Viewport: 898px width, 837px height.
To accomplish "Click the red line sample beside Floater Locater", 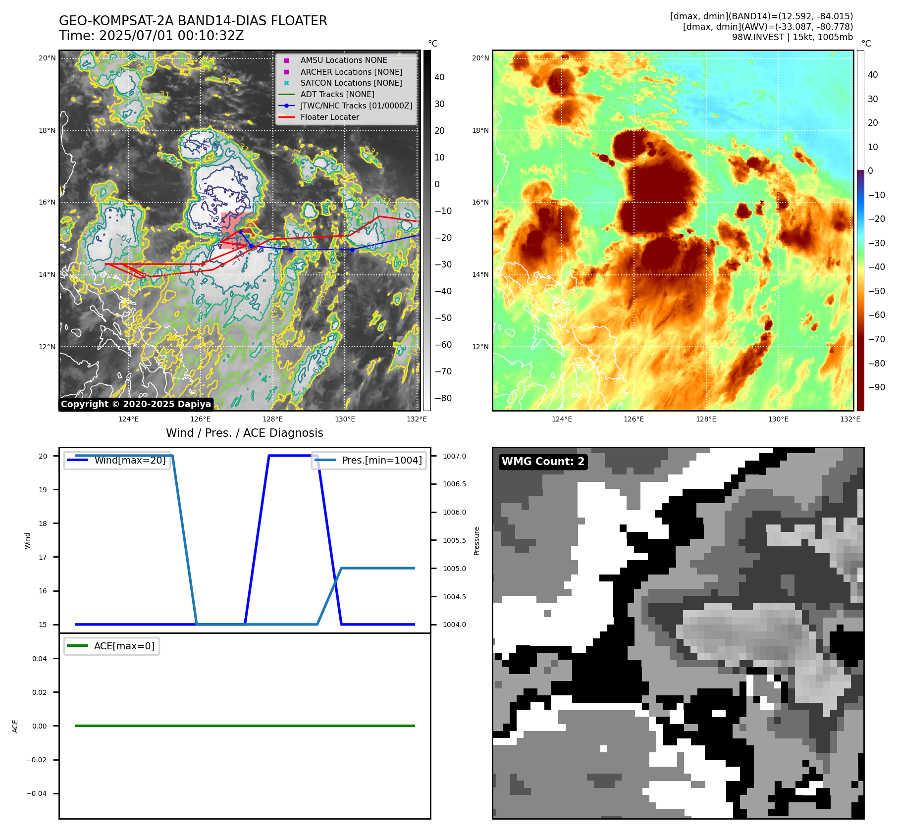I will (x=286, y=117).
